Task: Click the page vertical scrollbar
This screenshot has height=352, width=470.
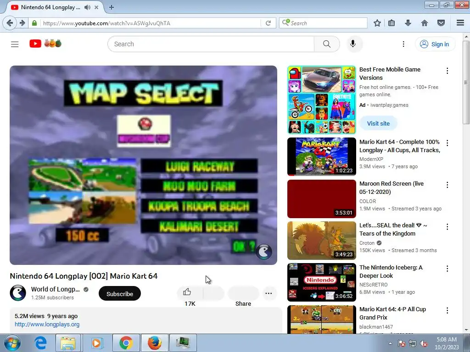Action: (466, 82)
